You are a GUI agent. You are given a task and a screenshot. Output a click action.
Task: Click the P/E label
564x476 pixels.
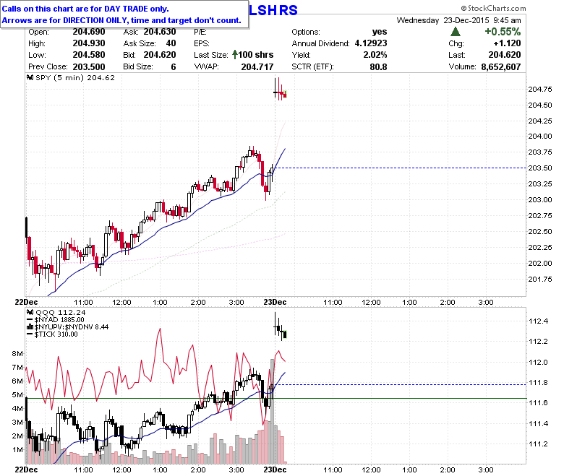tap(200, 32)
